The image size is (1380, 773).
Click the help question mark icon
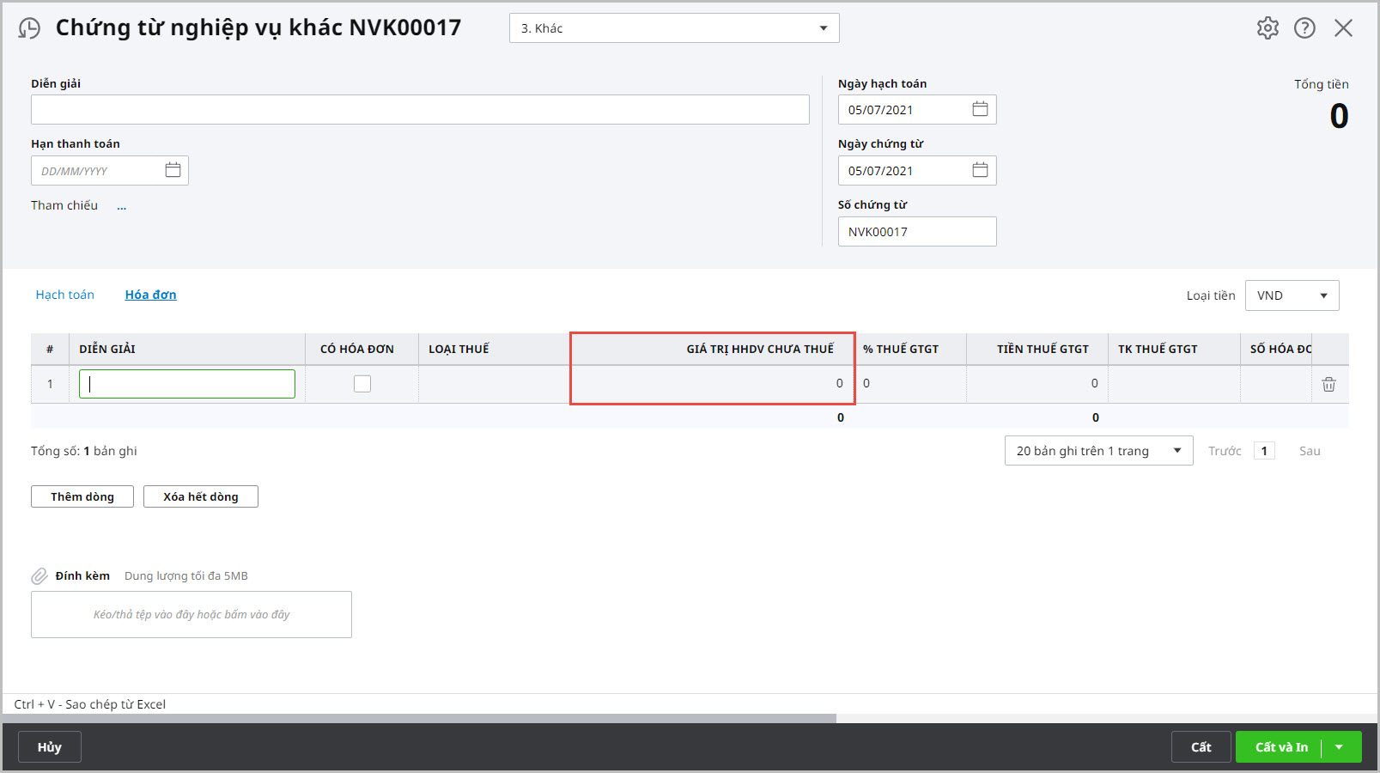(1304, 28)
